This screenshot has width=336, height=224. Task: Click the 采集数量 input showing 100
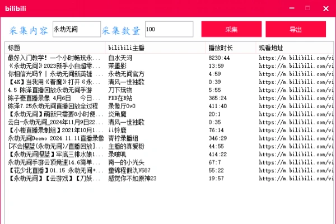(x=169, y=29)
